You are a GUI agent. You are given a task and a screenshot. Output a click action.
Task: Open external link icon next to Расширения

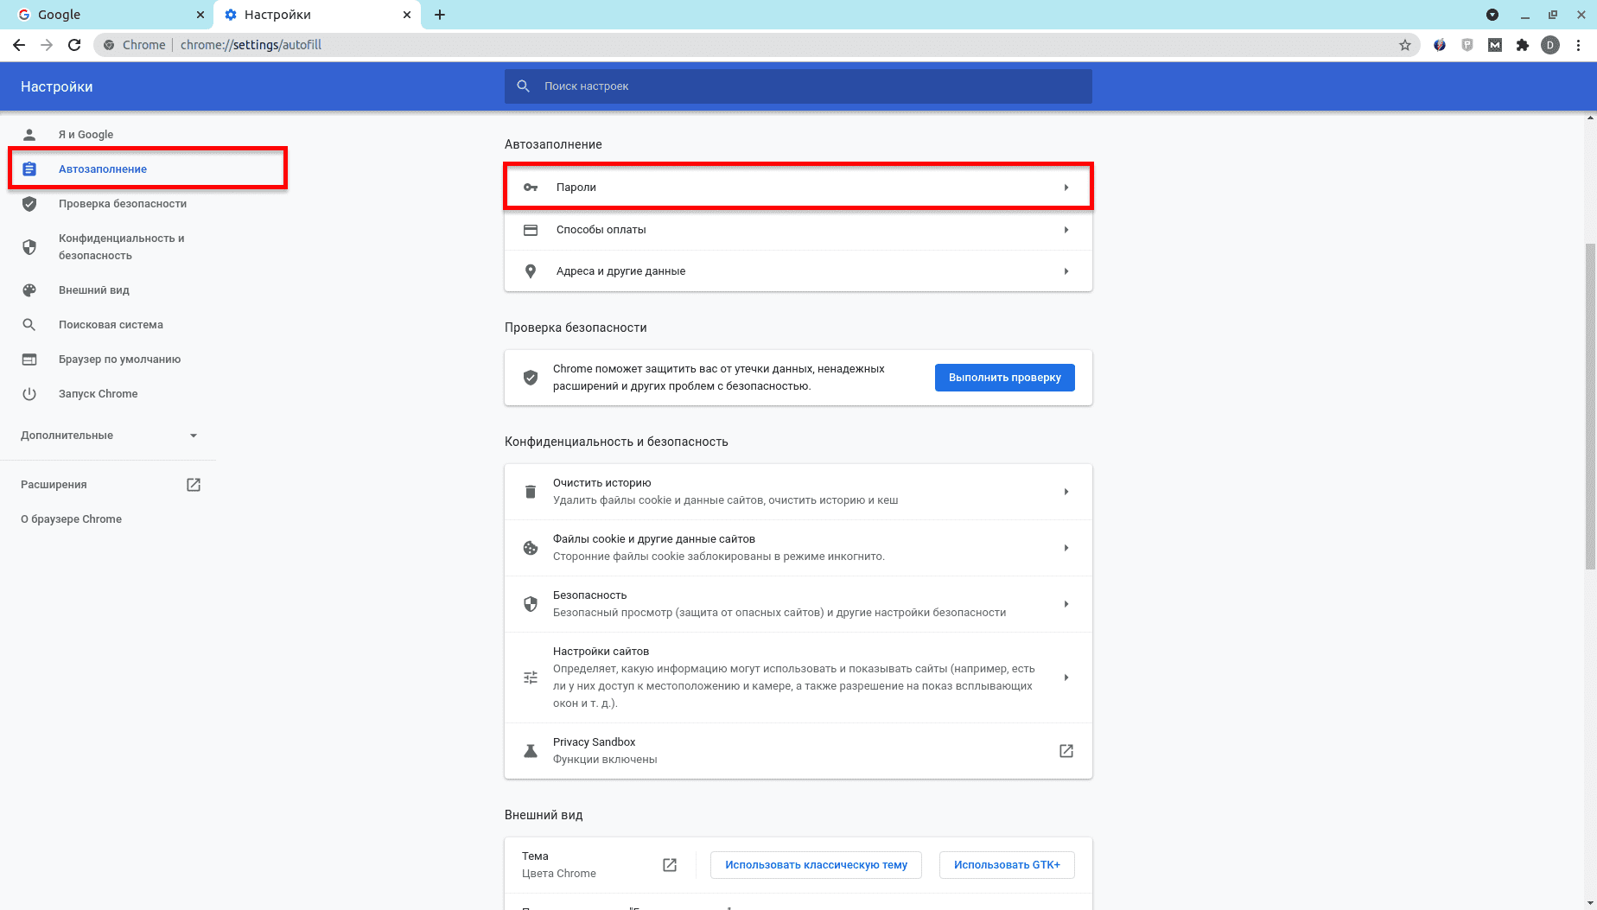tap(194, 485)
